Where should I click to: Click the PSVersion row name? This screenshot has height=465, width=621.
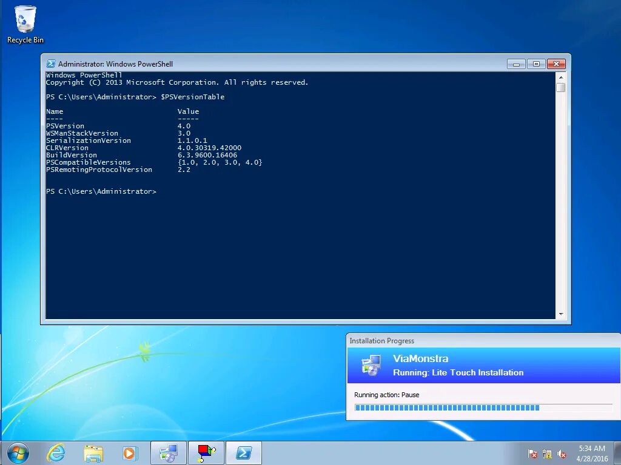[x=65, y=126]
